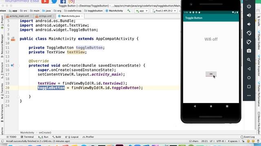Toggle the Flutter Outline right panel
The width and height of the screenshot is (261, 146).
click(x=259, y=40)
